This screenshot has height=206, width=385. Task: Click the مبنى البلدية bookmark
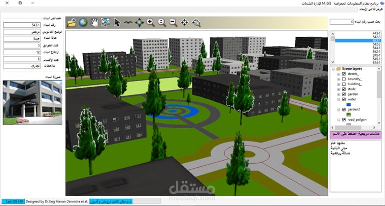(339, 148)
